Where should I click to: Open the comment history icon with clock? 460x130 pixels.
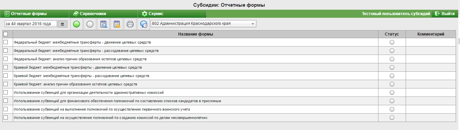[144, 24]
